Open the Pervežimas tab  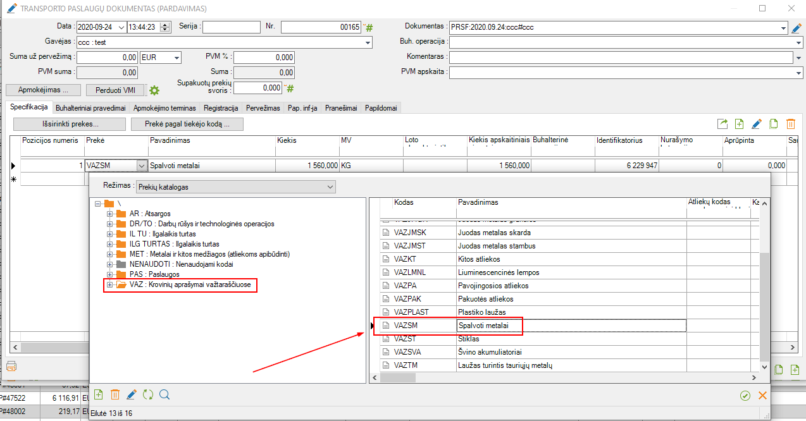point(263,108)
